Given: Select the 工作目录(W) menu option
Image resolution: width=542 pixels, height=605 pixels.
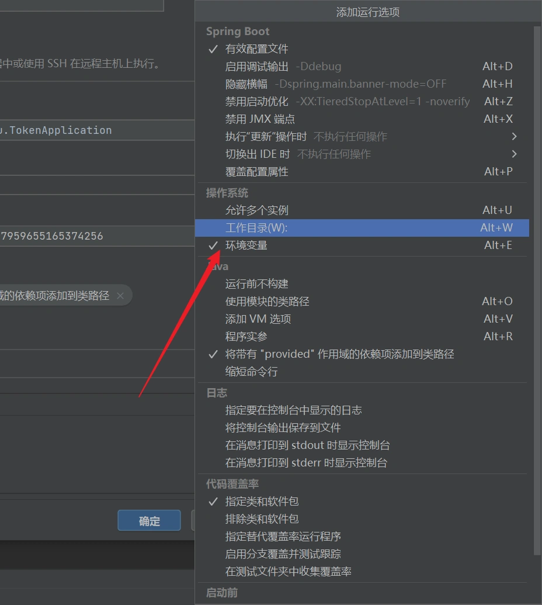Looking at the screenshot, I should (x=256, y=228).
